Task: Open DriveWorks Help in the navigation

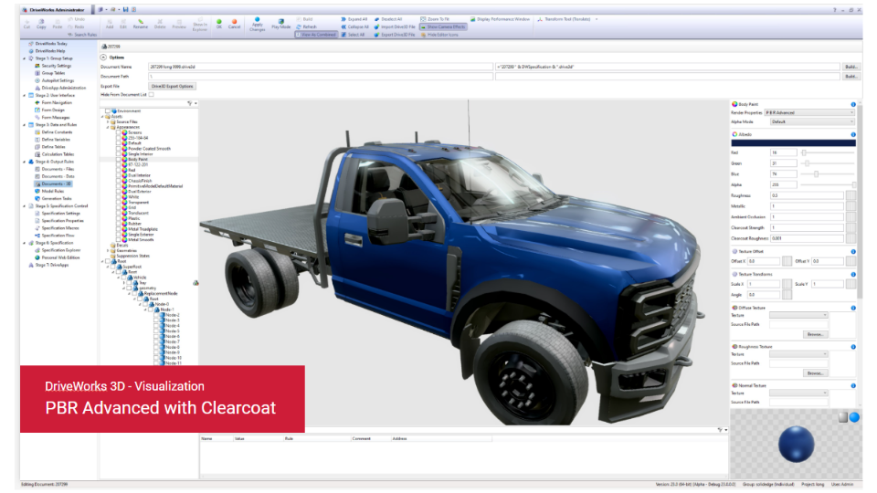Action: point(47,51)
